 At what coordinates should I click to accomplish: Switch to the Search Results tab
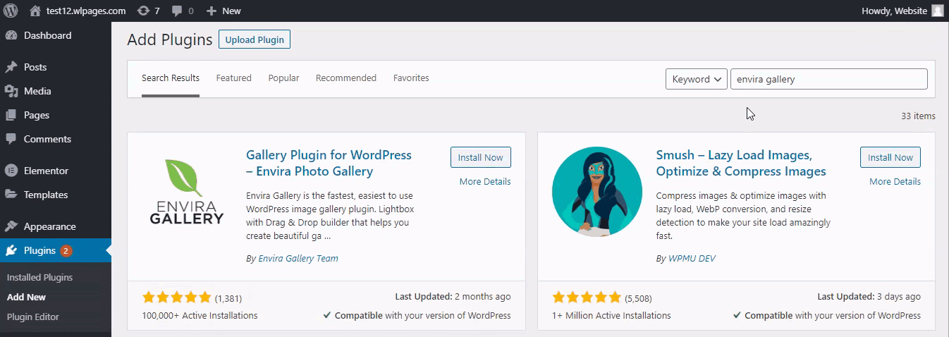(171, 78)
